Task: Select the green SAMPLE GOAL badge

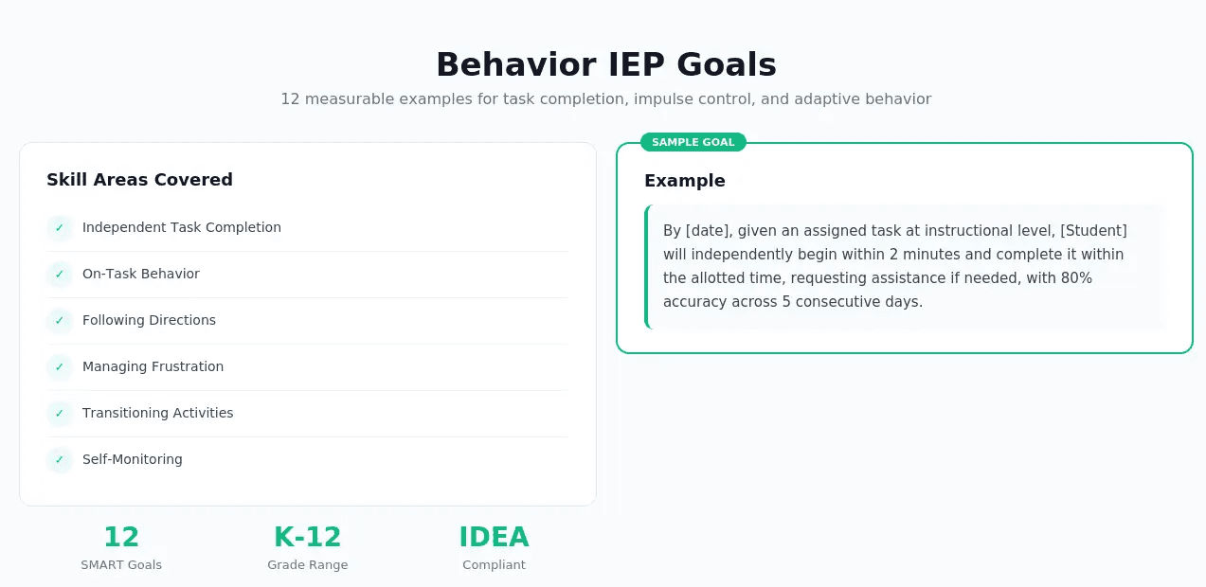Action: point(693,142)
